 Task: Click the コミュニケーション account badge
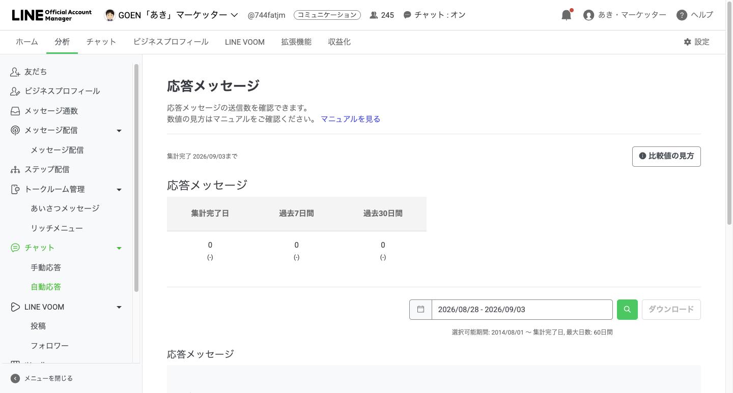click(x=327, y=15)
